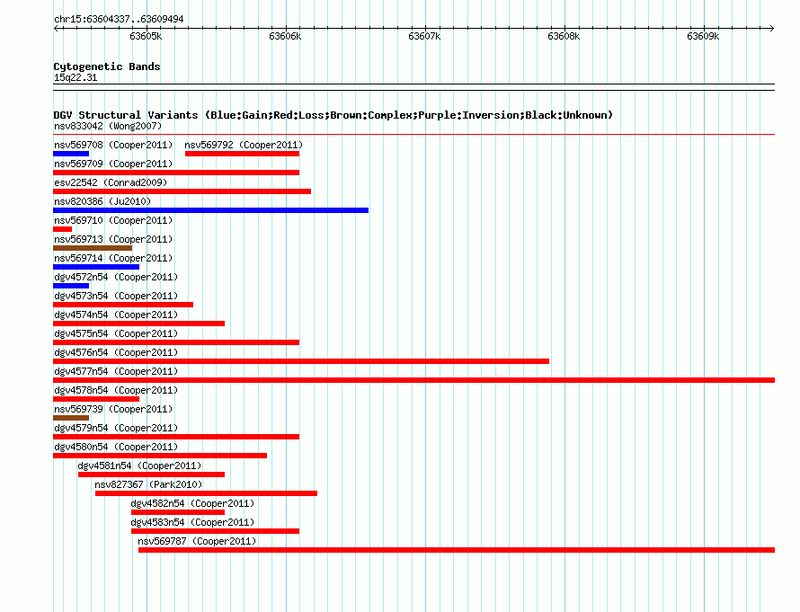800x612 pixels.
Task: Click the 15q22.31 cytogenetic band line
Action: pos(413,87)
